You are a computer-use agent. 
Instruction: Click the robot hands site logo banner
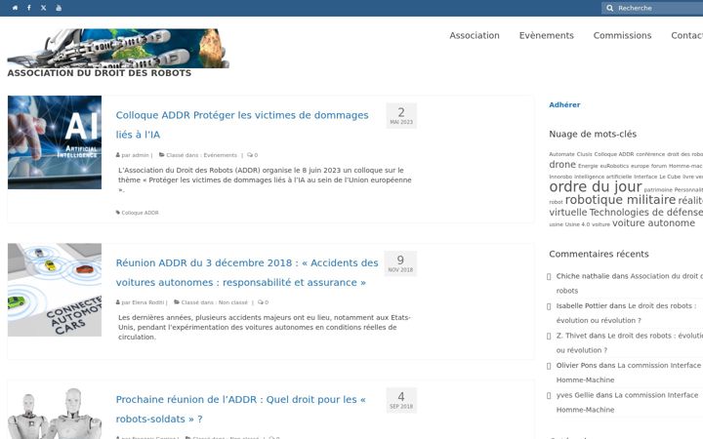coord(118,49)
